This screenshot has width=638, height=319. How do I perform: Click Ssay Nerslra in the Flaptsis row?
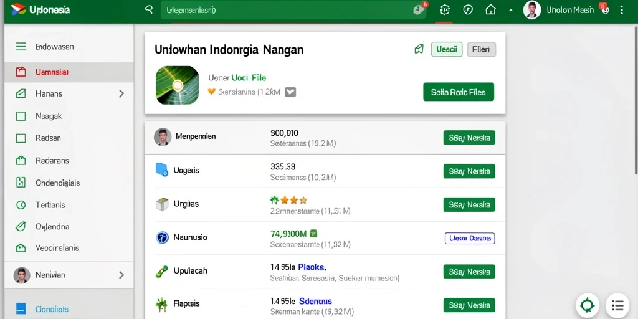point(469,305)
